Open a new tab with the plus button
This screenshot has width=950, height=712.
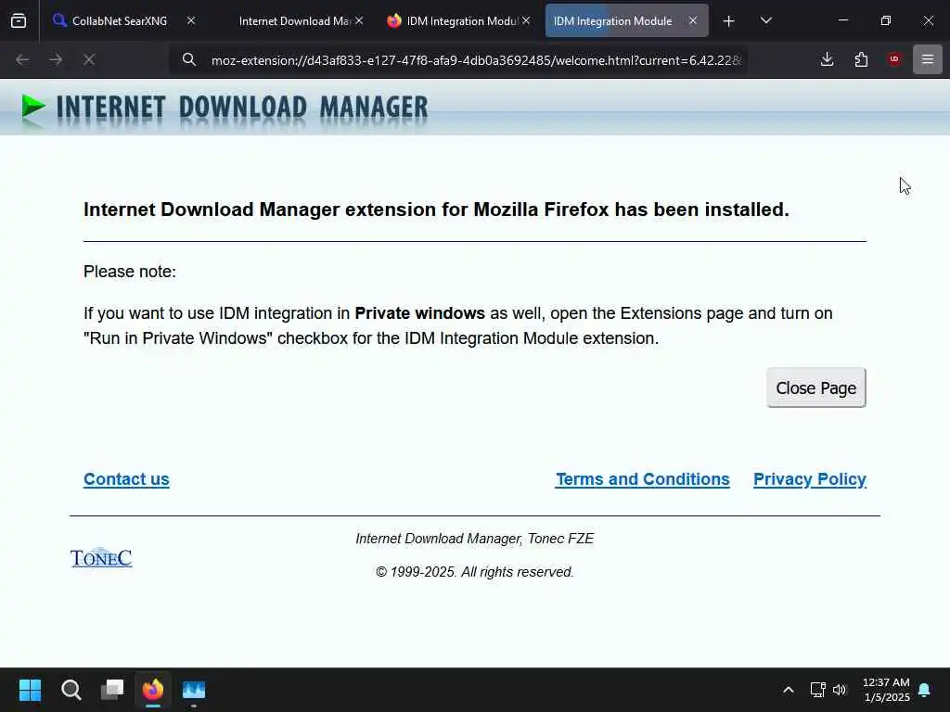coord(729,21)
